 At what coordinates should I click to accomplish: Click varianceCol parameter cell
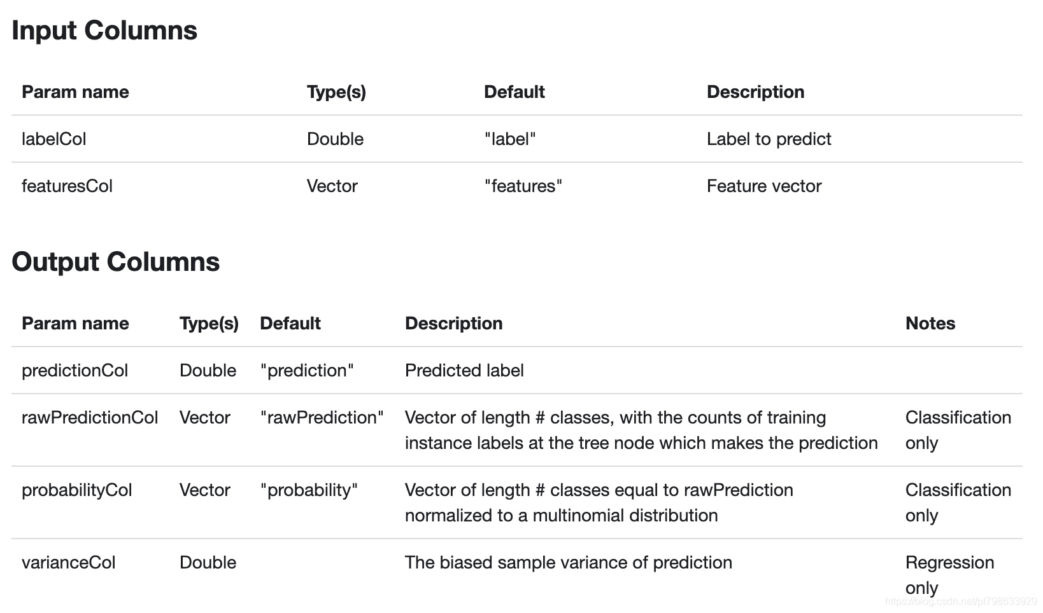point(68,563)
